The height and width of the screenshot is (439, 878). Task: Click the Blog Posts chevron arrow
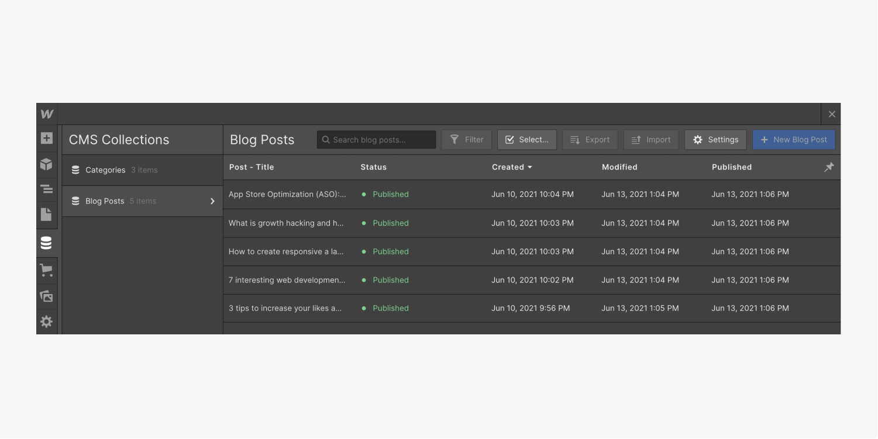click(212, 201)
